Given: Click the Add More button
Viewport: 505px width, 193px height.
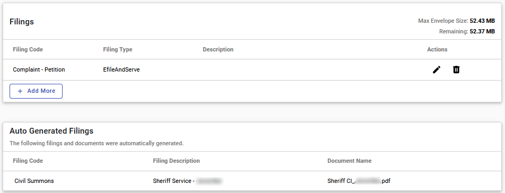Looking at the screenshot, I should coord(36,91).
